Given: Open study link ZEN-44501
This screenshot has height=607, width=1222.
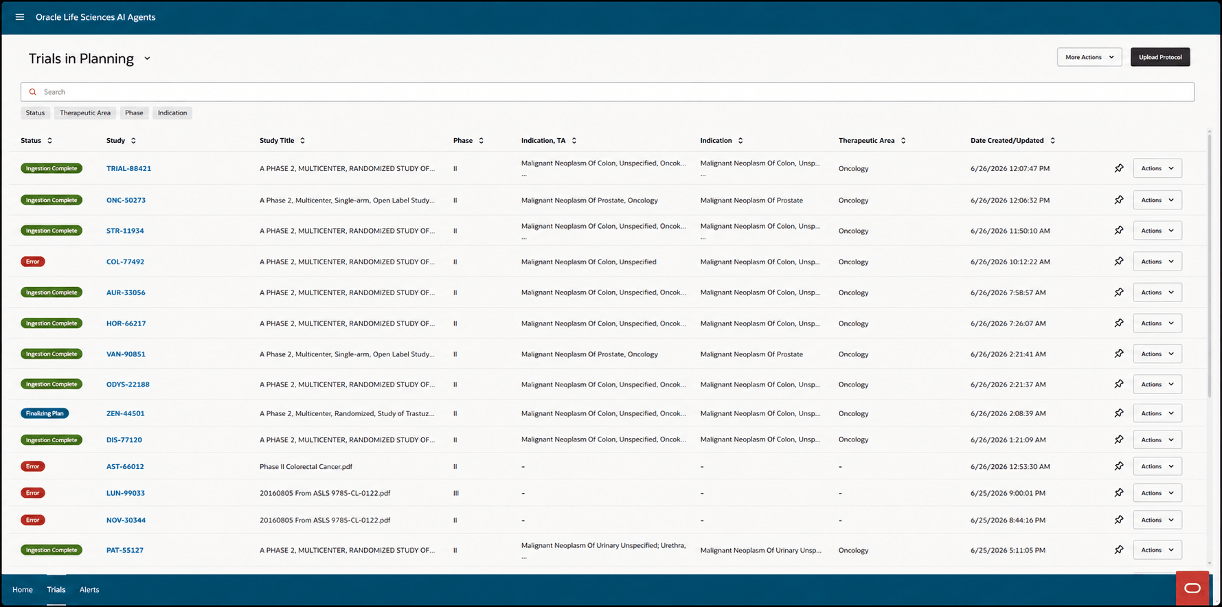Looking at the screenshot, I should point(125,413).
